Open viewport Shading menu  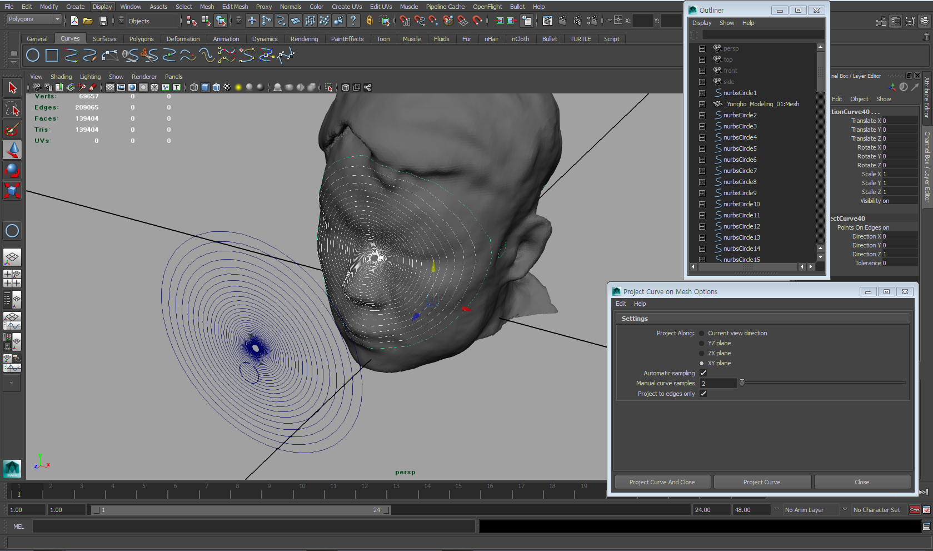coord(61,77)
